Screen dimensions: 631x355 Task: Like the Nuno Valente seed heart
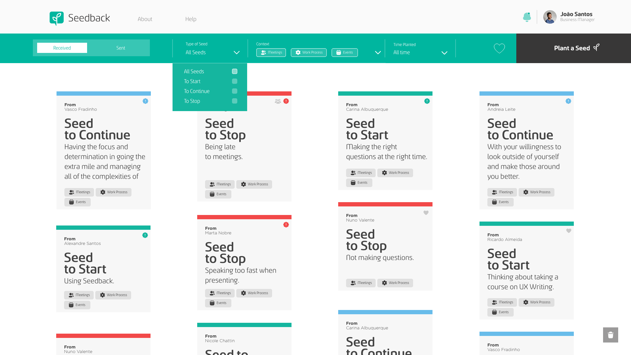[426, 213]
